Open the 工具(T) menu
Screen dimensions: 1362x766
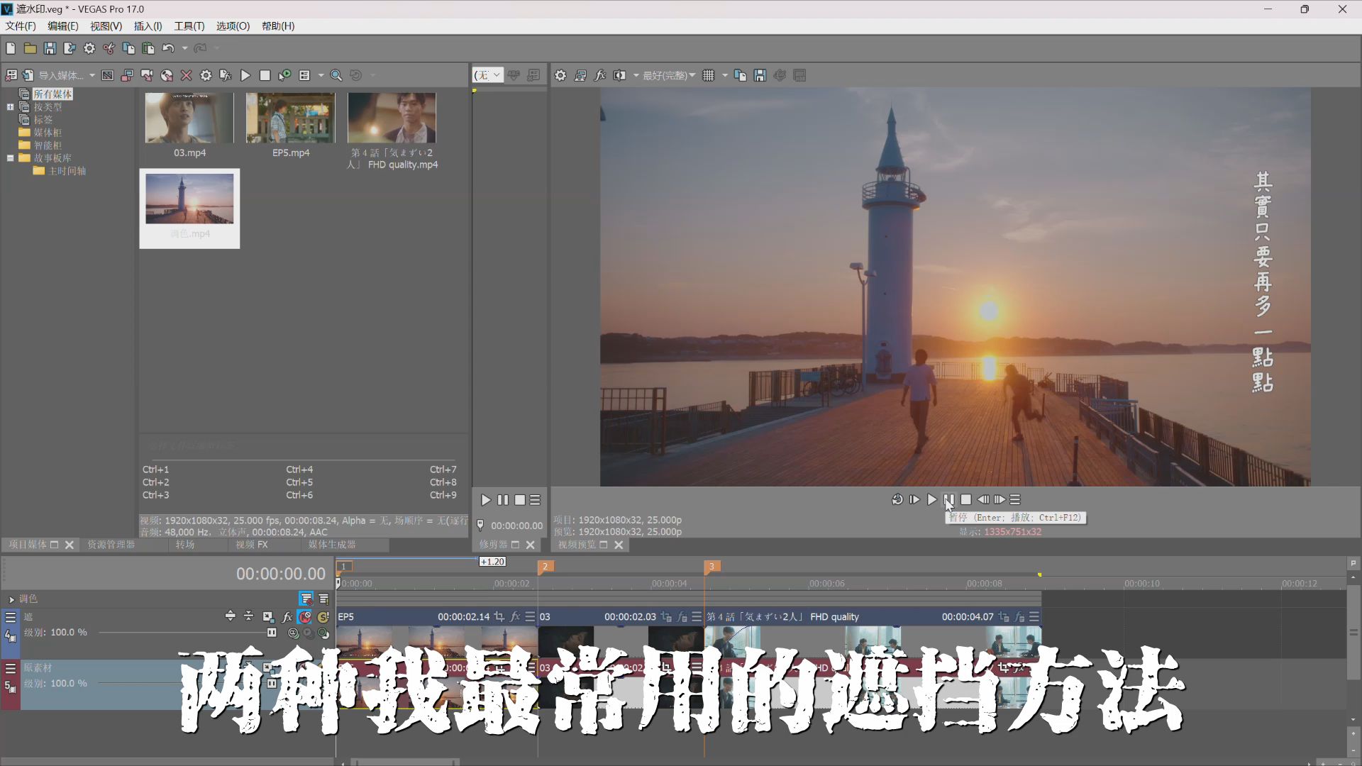click(x=189, y=26)
